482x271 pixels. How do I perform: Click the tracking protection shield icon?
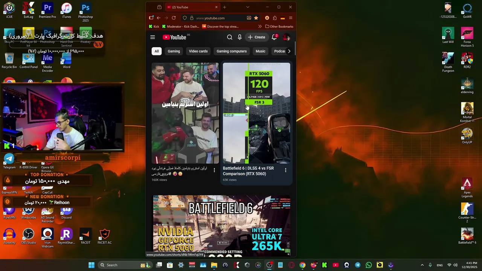pyautogui.click(x=185, y=18)
